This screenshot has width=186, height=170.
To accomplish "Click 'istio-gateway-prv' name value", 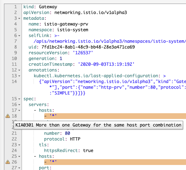I will pyautogui.click(x=66, y=24).
